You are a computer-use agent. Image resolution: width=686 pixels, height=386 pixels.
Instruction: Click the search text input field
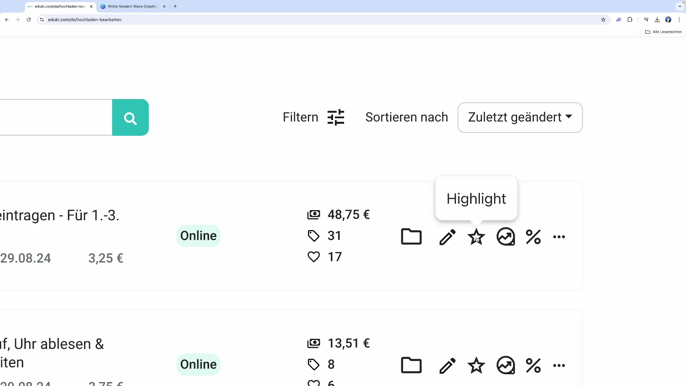point(55,118)
